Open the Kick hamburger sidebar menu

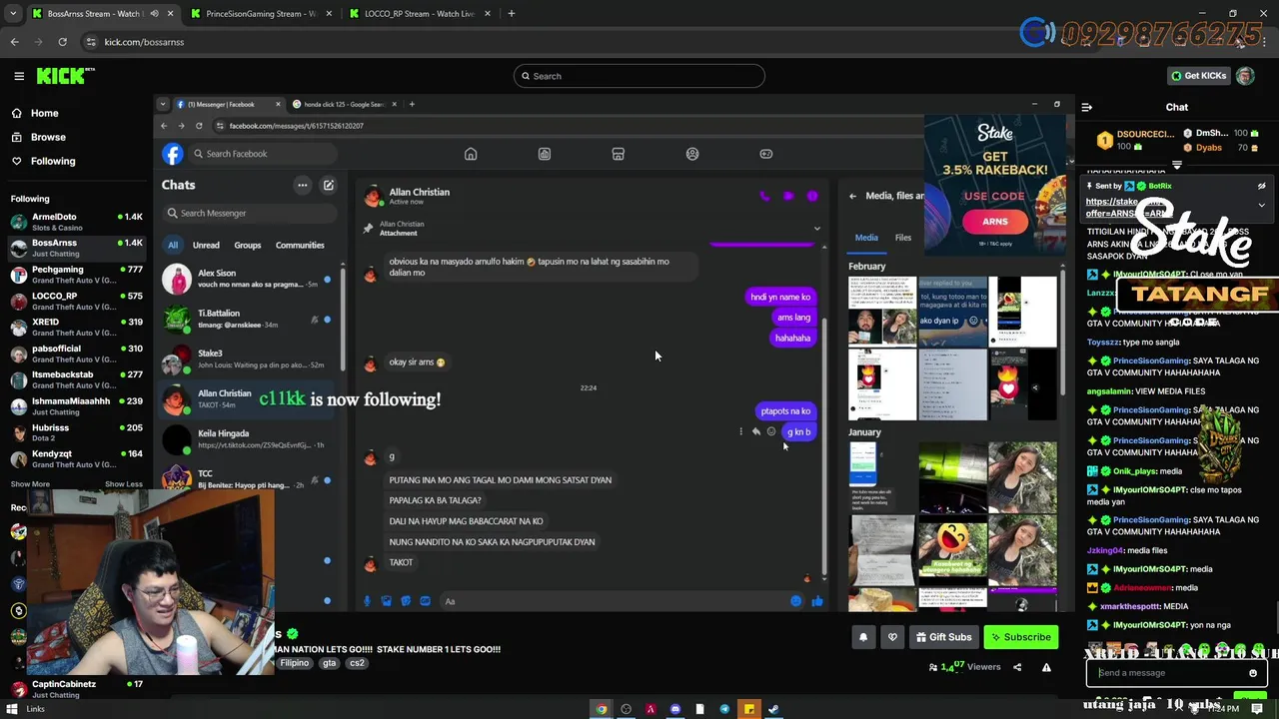19,76
